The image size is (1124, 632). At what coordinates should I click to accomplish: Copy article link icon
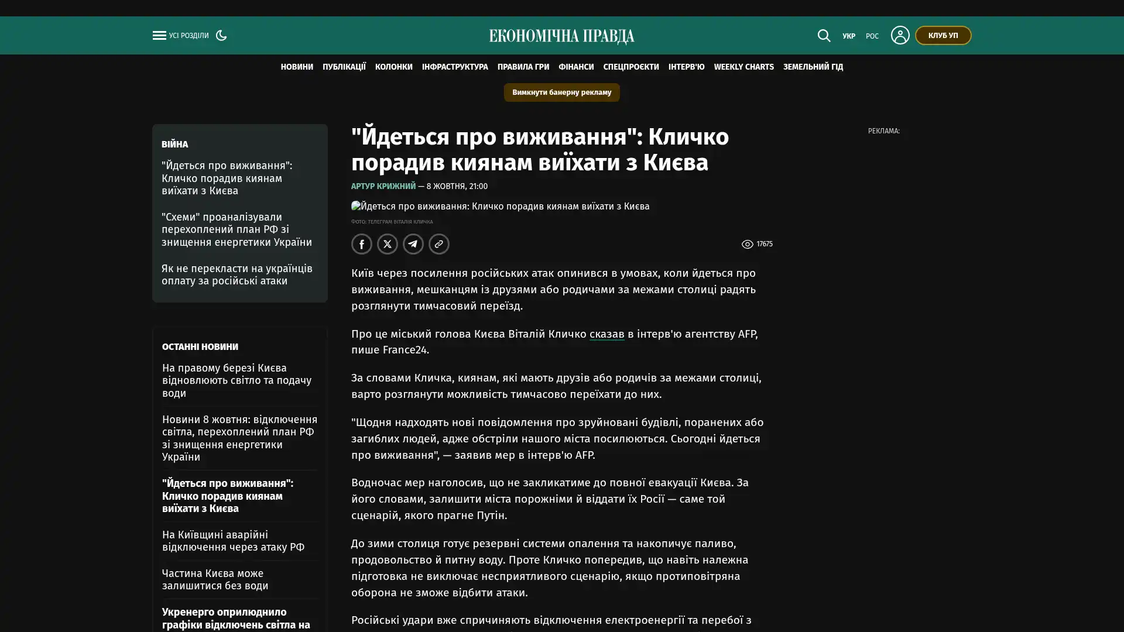(439, 244)
